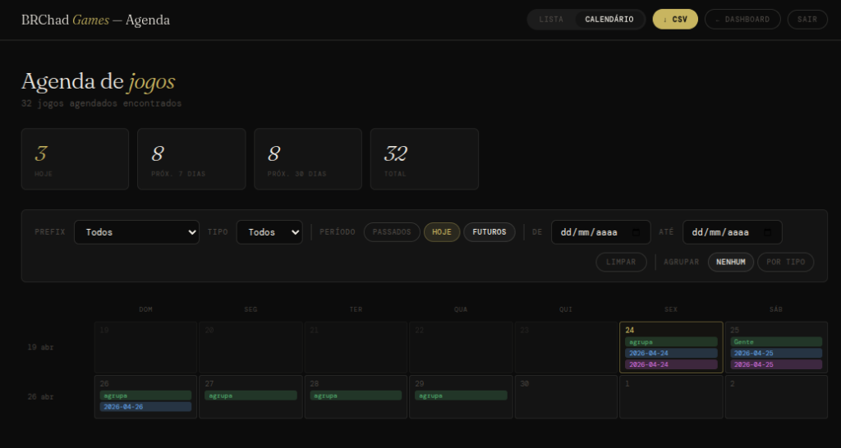Image resolution: width=841 pixels, height=448 pixels.
Task: Enable the PASSADOS period filter
Action: pyautogui.click(x=392, y=232)
